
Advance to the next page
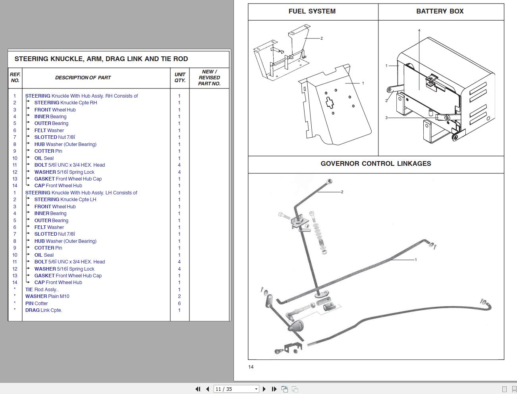click(264, 389)
